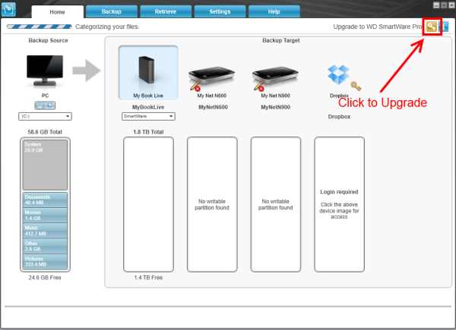This screenshot has height=330, width=456.
Task: Click the 'MyBookLive' device name
Action: click(148, 107)
